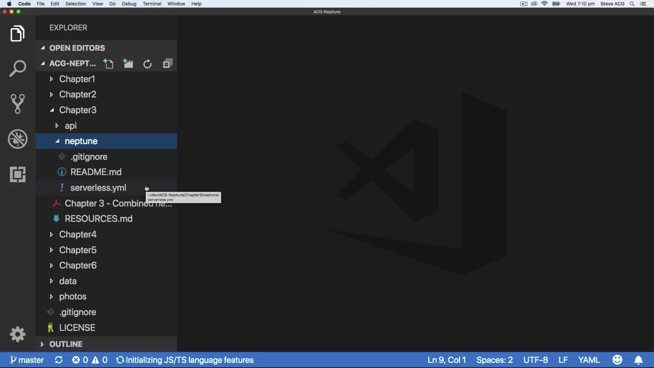The image size is (654, 368).
Task: Click the battery status icon
Action: pyautogui.click(x=556, y=4)
